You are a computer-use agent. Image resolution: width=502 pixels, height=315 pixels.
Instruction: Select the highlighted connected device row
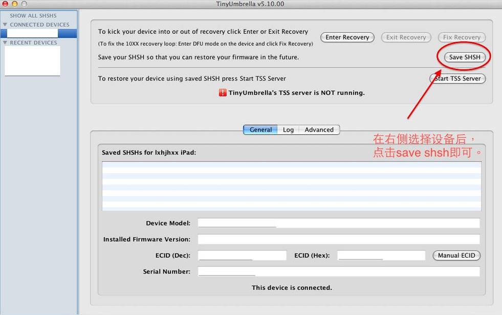click(x=38, y=33)
